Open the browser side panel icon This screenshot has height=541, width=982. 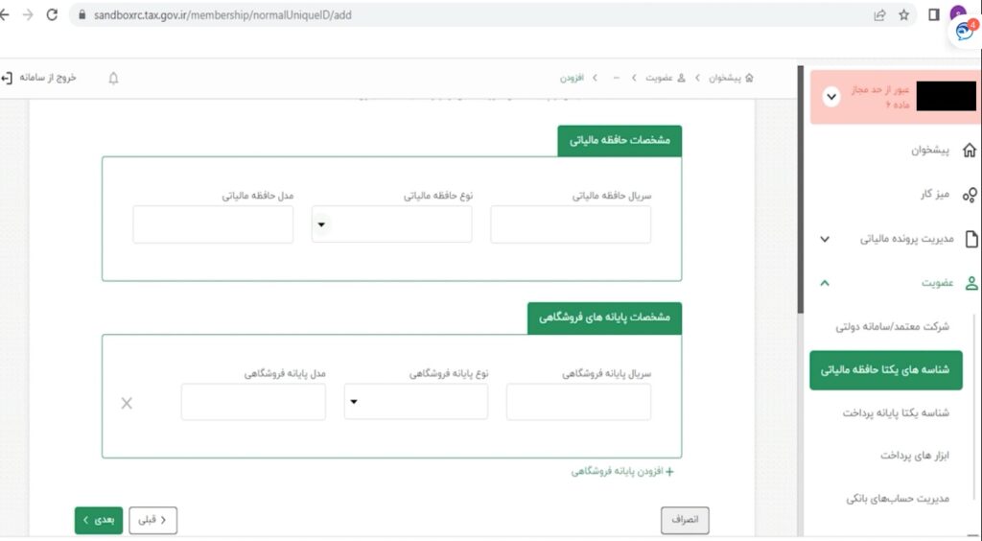(x=934, y=15)
